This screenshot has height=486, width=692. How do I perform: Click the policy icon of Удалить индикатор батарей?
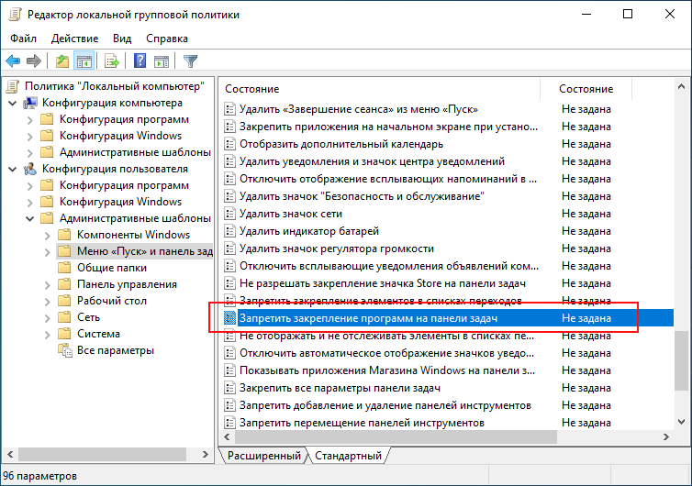click(x=229, y=231)
